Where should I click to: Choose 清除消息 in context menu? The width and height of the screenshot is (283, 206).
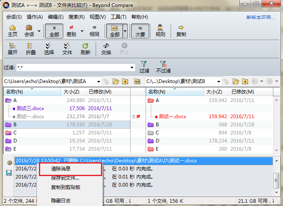coord(71,169)
